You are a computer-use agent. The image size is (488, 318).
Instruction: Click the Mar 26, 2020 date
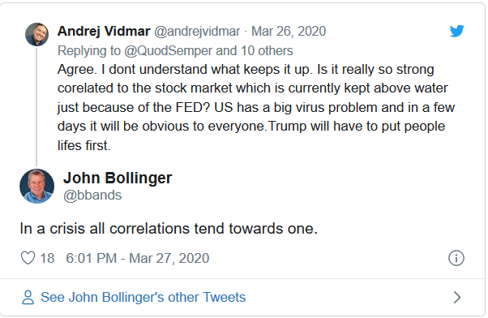(289, 31)
